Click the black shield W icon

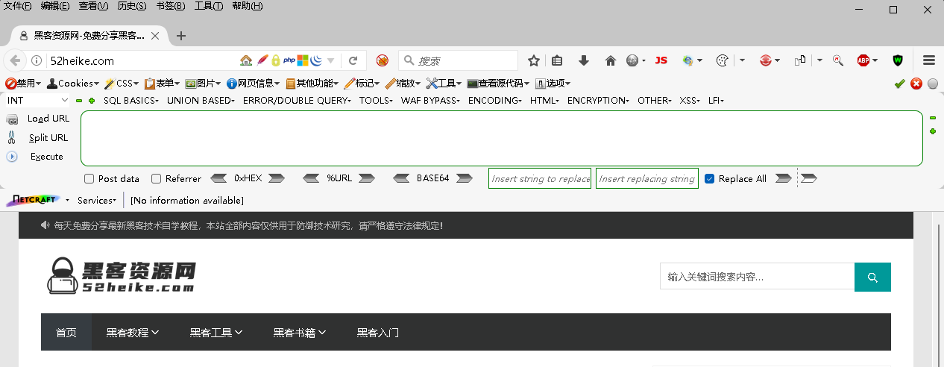(x=899, y=60)
